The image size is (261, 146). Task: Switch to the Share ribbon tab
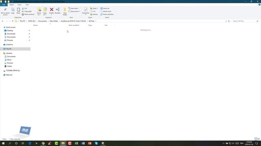pos(20,5)
